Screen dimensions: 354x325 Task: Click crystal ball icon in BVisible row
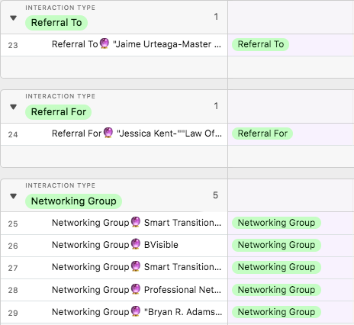click(x=136, y=244)
